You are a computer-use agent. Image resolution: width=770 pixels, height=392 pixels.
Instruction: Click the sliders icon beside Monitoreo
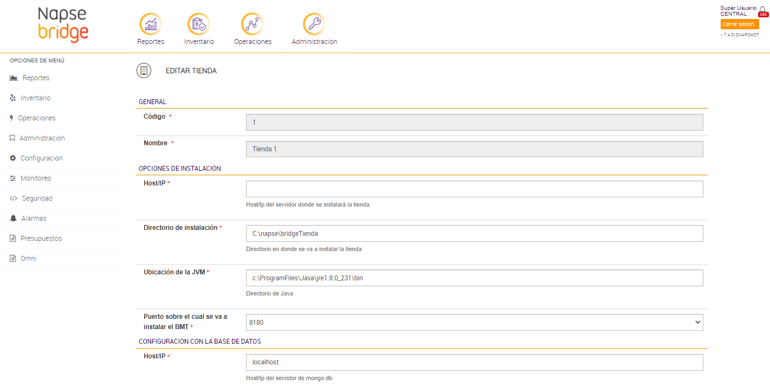(13, 178)
